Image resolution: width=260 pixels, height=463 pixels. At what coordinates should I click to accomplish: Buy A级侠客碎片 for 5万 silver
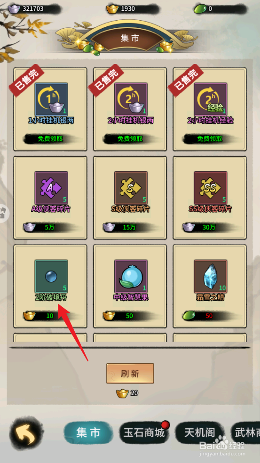click(x=50, y=227)
